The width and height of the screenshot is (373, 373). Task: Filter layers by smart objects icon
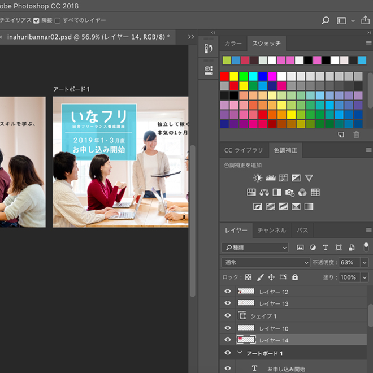coord(352,248)
